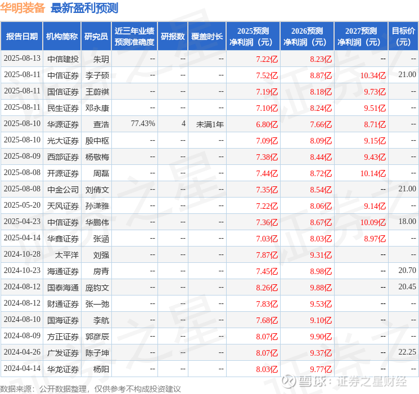The image size is (419, 394).
Task: Click analyst 王蔚祺
Action: coord(97,92)
